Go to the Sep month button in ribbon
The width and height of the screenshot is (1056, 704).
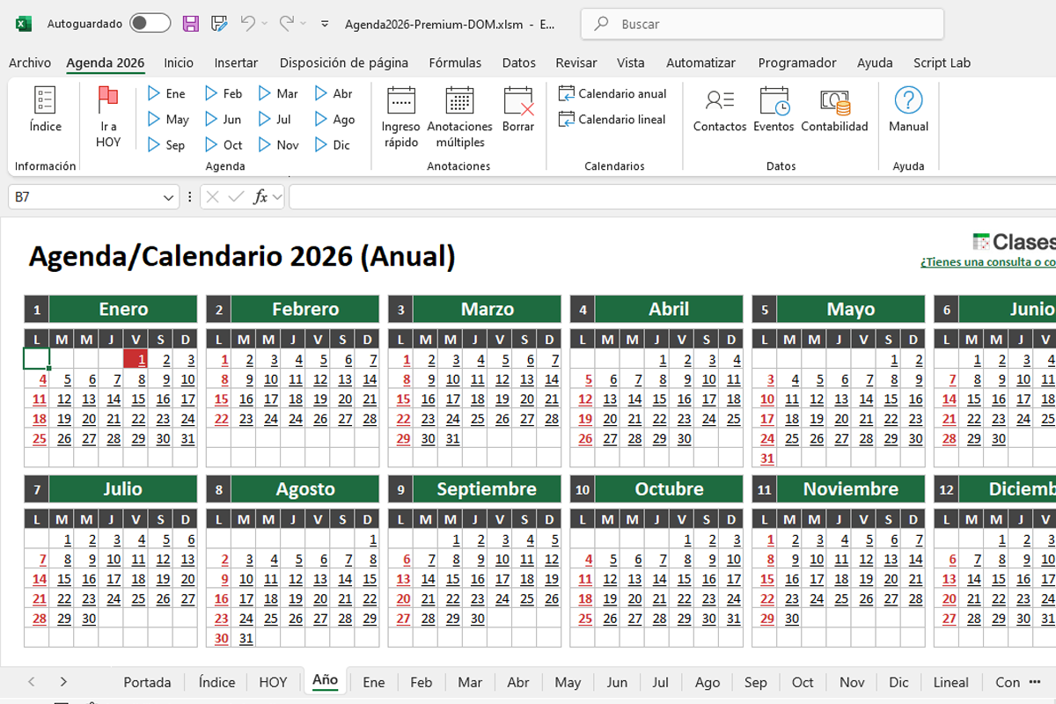click(166, 145)
